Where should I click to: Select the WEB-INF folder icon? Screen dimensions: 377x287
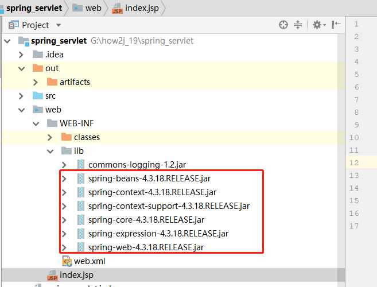52,123
